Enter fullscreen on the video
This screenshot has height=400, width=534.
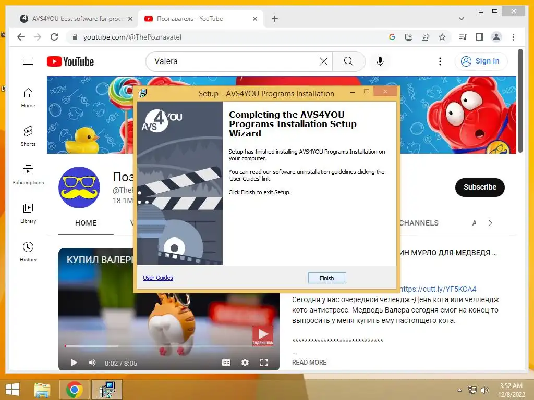pyautogui.click(x=263, y=363)
